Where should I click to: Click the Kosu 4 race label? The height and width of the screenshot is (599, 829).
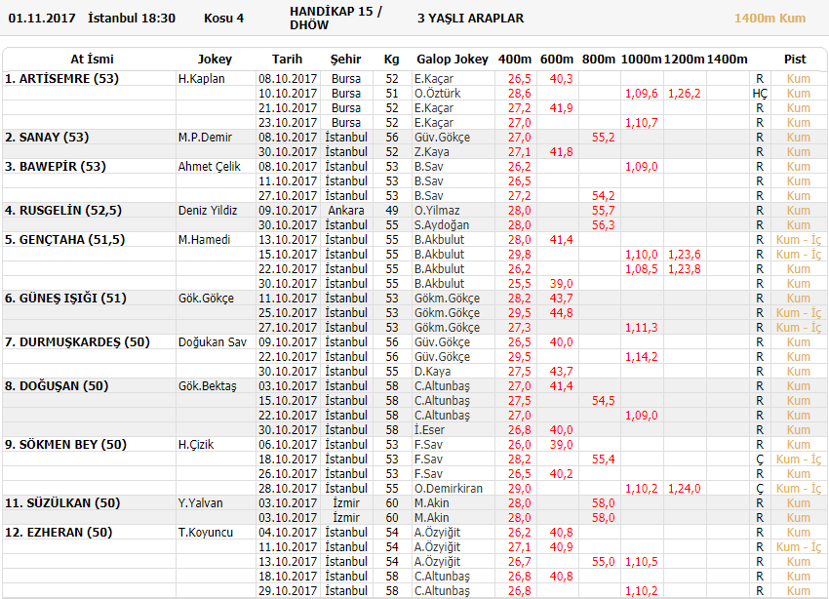pyautogui.click(x=223, y=18)
